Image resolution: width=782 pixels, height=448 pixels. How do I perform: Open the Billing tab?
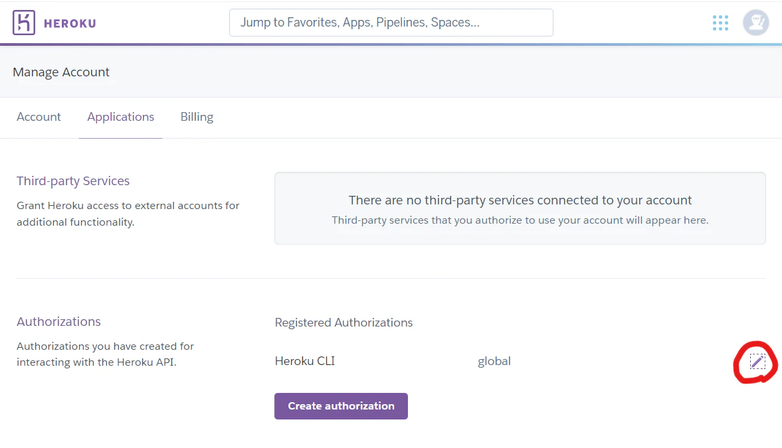[x=197, y=117]
